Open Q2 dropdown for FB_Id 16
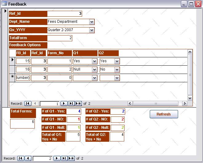 117,70
